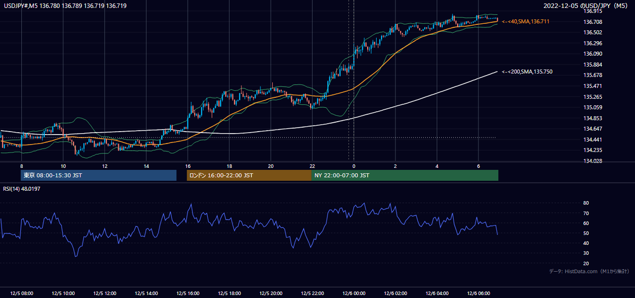635x298 pixels.
Task: Click hour label 22 under price chart
Action: pos(313,166)
